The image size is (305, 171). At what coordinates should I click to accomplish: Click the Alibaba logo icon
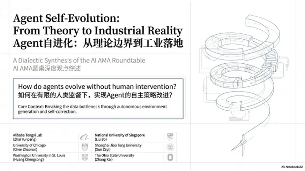[84, 137]
